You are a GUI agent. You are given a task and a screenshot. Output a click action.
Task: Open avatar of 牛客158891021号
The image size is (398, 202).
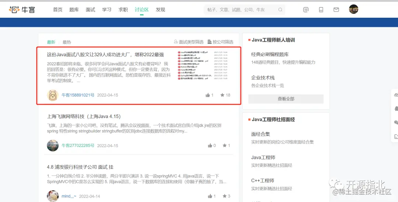tap(53, 95)
